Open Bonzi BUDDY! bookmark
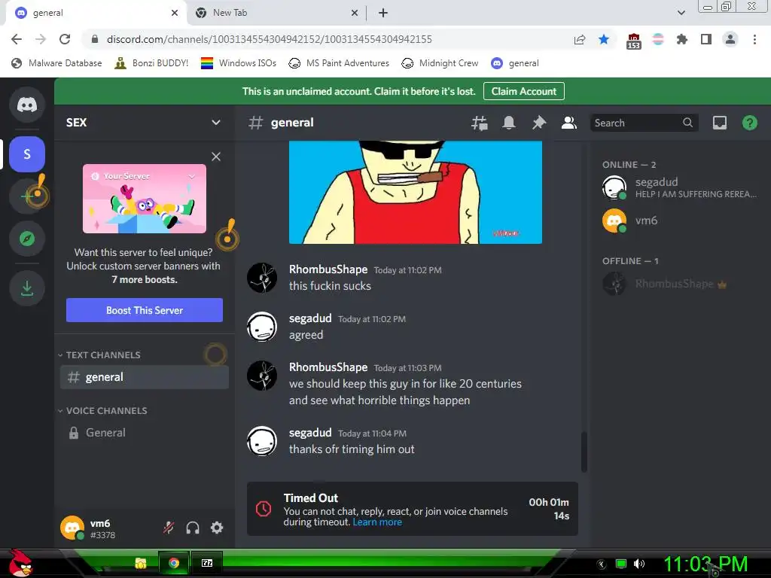This screenshot has width=771, height=578. [151, 63]
